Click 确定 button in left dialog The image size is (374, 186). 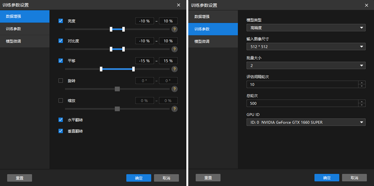139,178
